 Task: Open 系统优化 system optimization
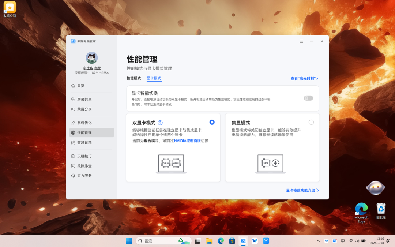(x=91, y=123)
